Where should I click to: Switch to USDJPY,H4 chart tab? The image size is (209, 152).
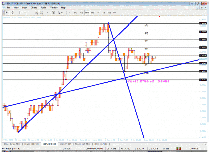pos(66,144)
